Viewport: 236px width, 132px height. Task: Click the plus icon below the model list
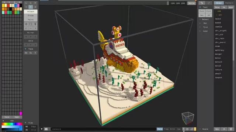tap(224, 129)
